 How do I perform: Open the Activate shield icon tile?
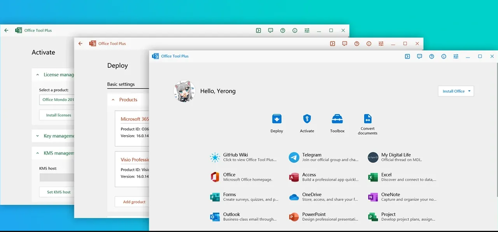(x=307, y=123)
